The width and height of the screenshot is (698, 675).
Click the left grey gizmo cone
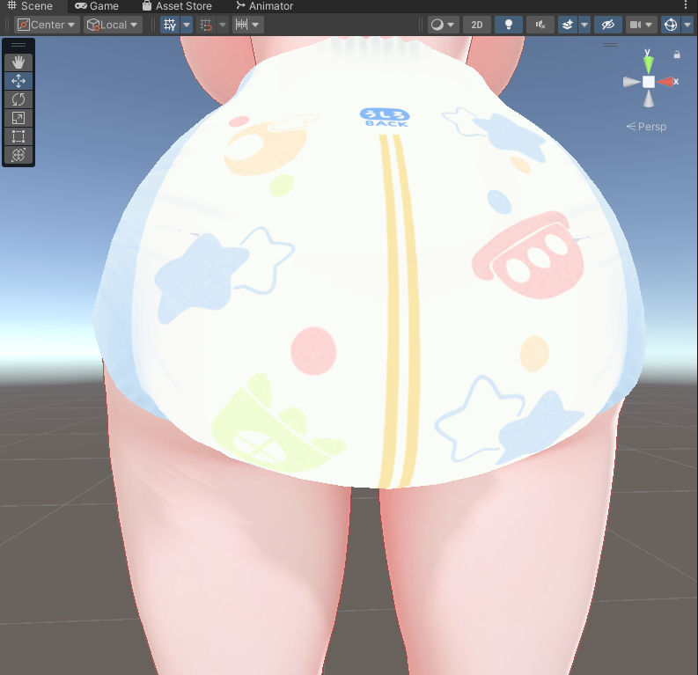(x=631, y=82)
